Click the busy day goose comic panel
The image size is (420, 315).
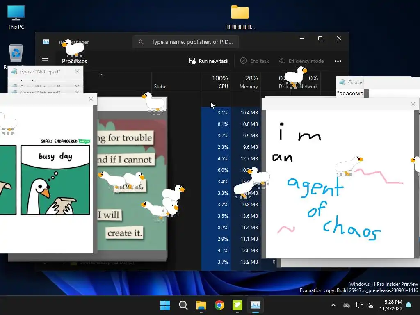point(55,180)
